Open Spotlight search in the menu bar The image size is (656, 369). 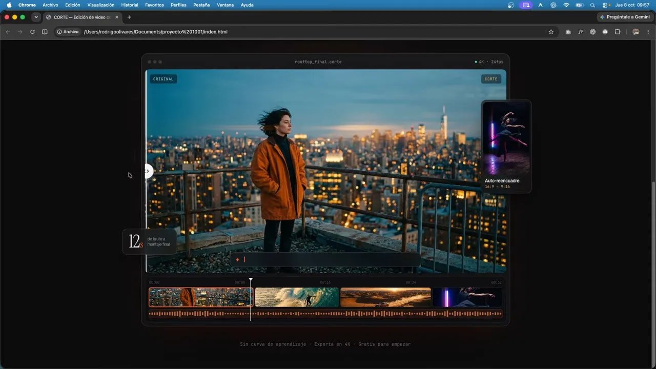pyautogui.click(x=592, y=5)
